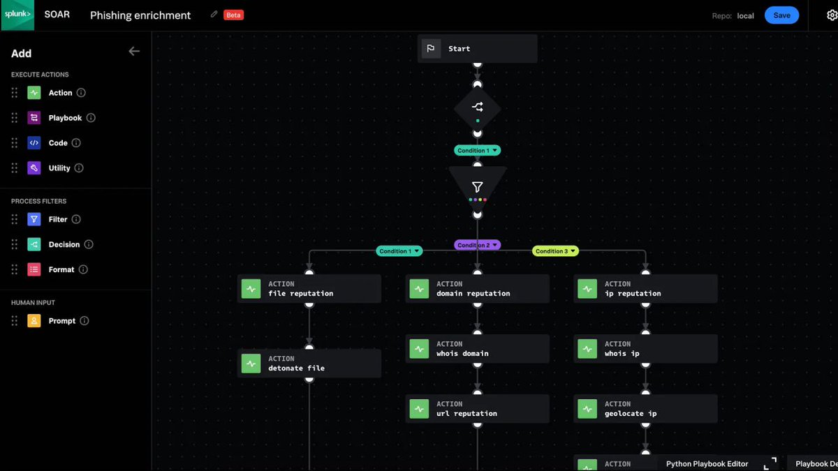
Task: Click the domain reputation action icon
Action: coord(419,289)
